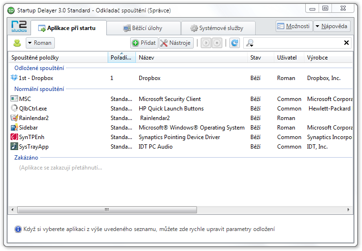This screenshot has width=362, height=251.
Task: Switch to Aplikace při startu tab
Action: click(x=69, y=28)
